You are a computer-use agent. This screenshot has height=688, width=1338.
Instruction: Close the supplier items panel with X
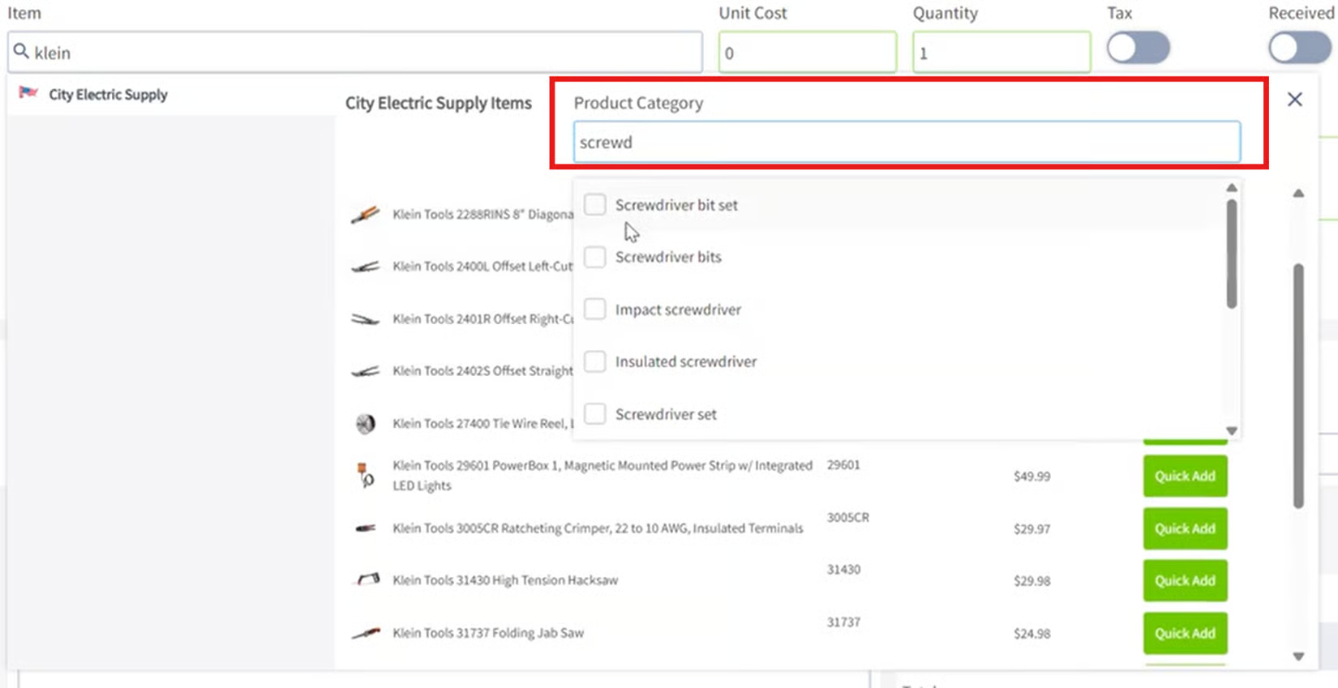[x=1294, y=100]
